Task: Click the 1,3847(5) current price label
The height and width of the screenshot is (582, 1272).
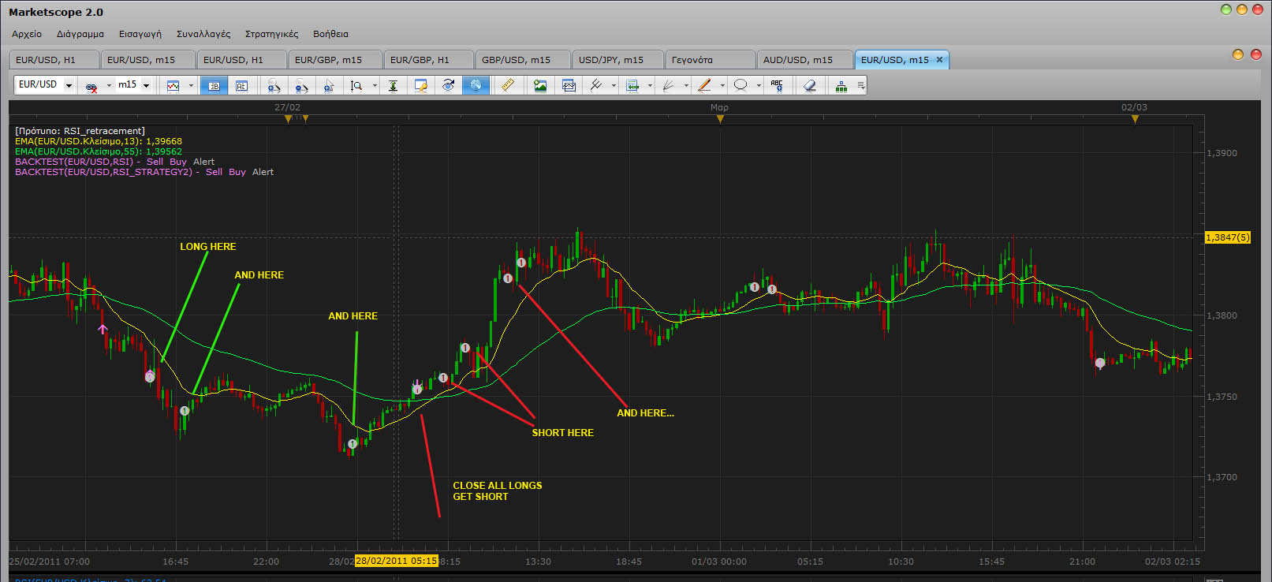Action: [1228, 237]
